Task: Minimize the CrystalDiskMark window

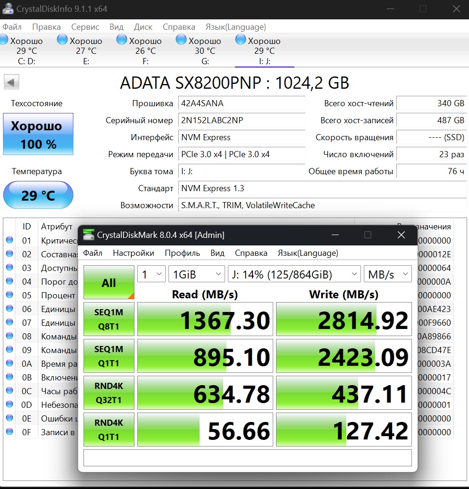Action: 335,235
